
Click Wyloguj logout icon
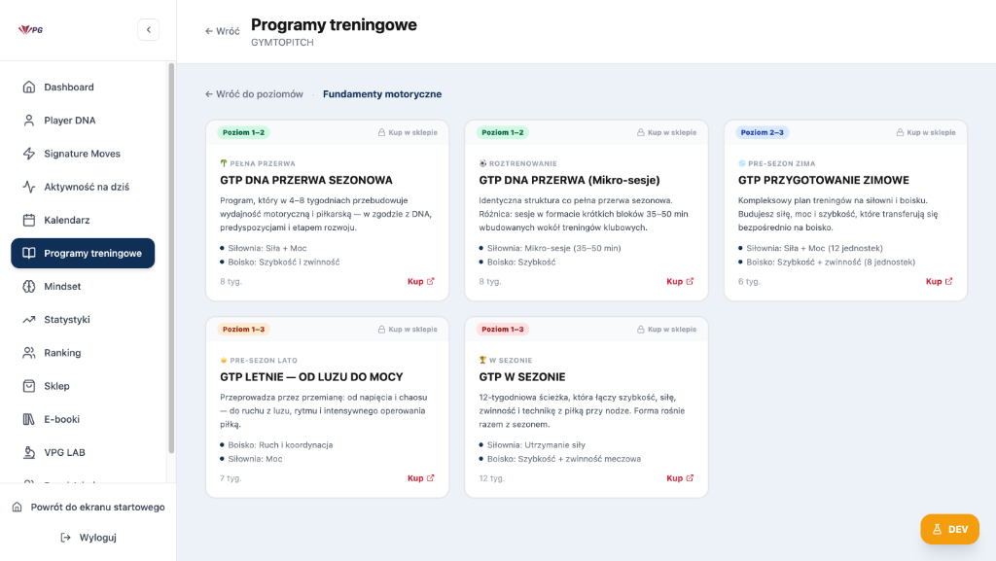click(x=65, y=538)
